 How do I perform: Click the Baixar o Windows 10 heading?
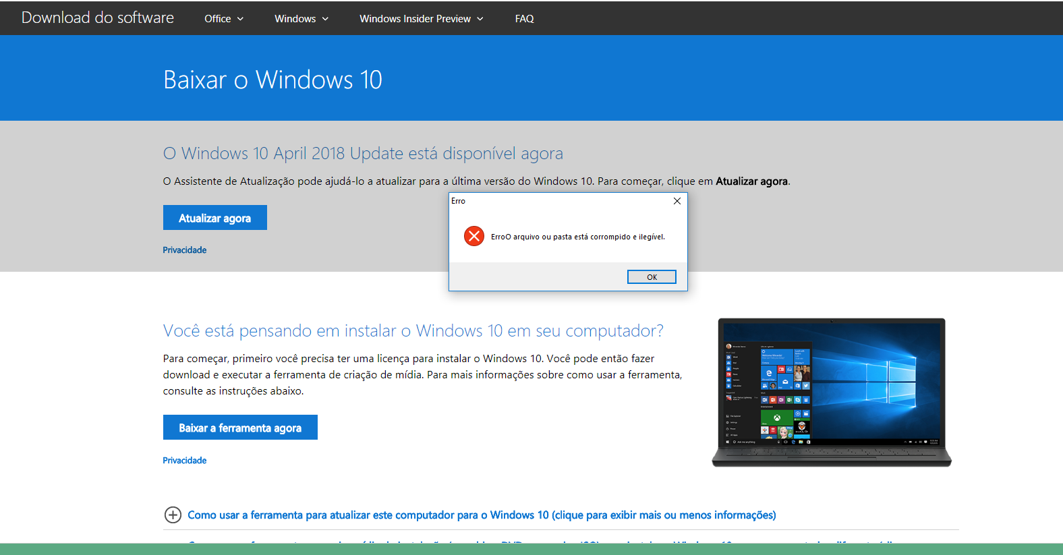[272, 80]
